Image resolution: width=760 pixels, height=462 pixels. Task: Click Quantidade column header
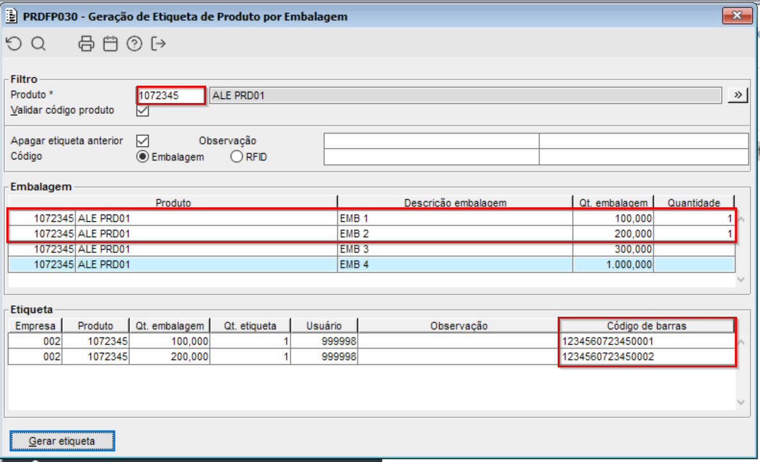click(x=693, y=203)
